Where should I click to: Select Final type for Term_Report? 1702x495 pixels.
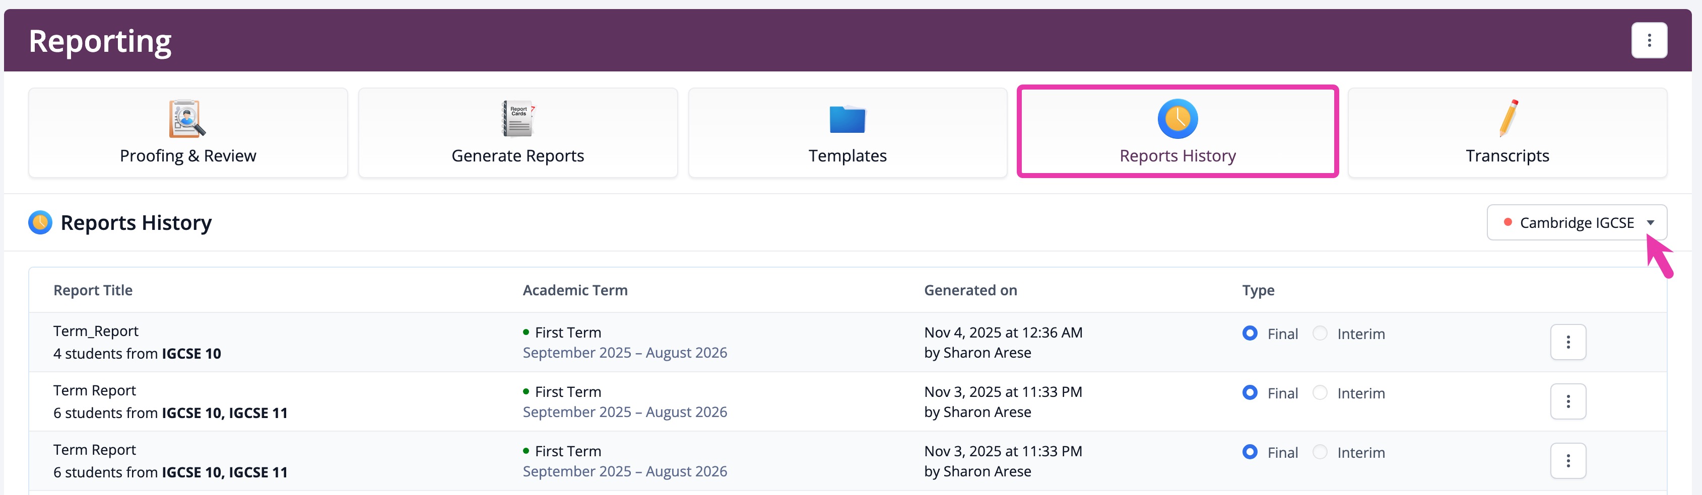coord(1250,334)
